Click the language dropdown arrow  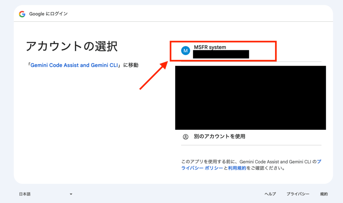[71, 194]
